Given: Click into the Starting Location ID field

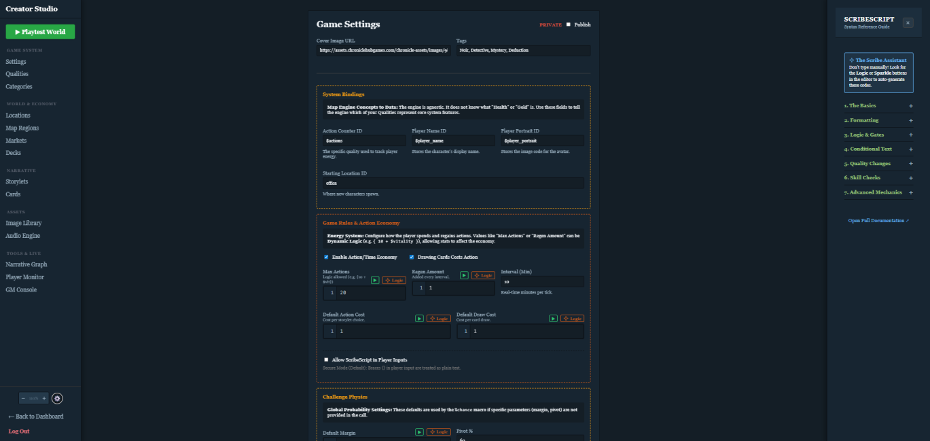Looking at the screenshot, I should [x=453, y=183].
